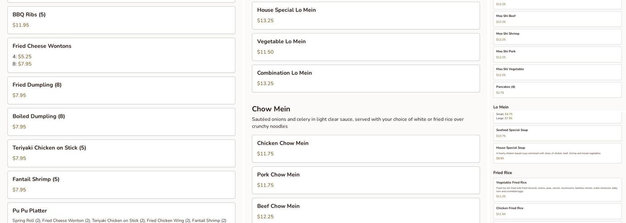This screenshot has width=626, height=223.
Task: Pick Chicken Chow Mein
Action: [x=366, y=149]
